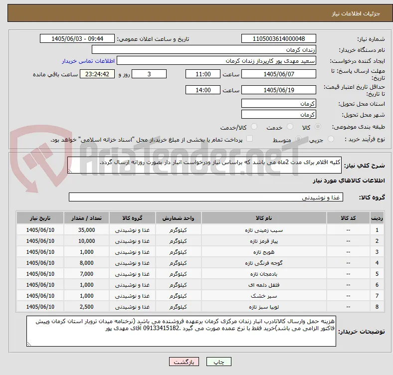393x375 pixels.
Task: Click the buyer notes resize handle
Action: tap(29, 344)
